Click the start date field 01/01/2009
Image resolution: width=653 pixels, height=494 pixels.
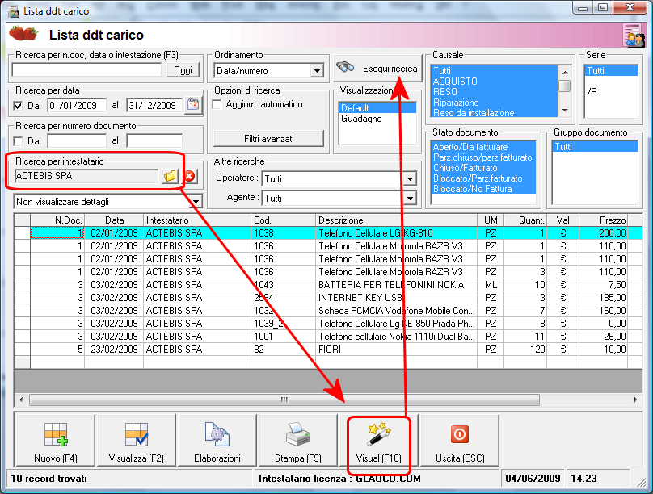(77, 105)
